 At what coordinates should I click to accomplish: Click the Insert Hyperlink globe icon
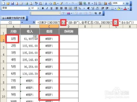tap(85, 4)
